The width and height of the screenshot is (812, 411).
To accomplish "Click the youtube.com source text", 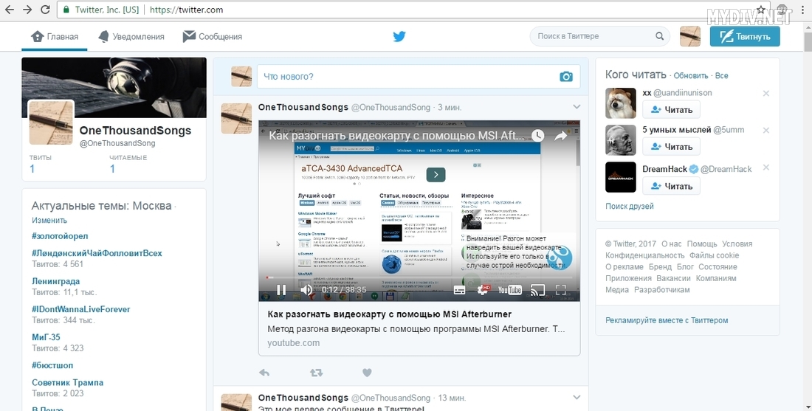I will coord(293,342).
